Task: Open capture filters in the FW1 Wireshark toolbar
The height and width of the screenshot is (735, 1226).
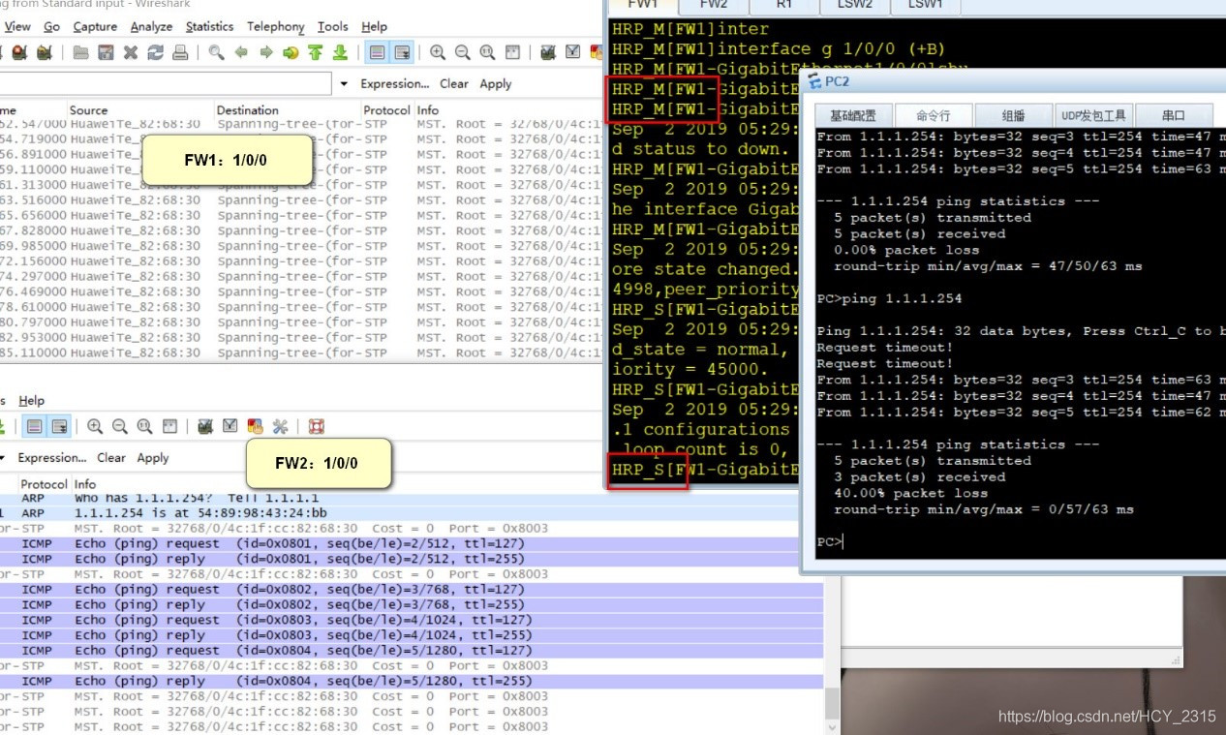Action: (548, 52)
